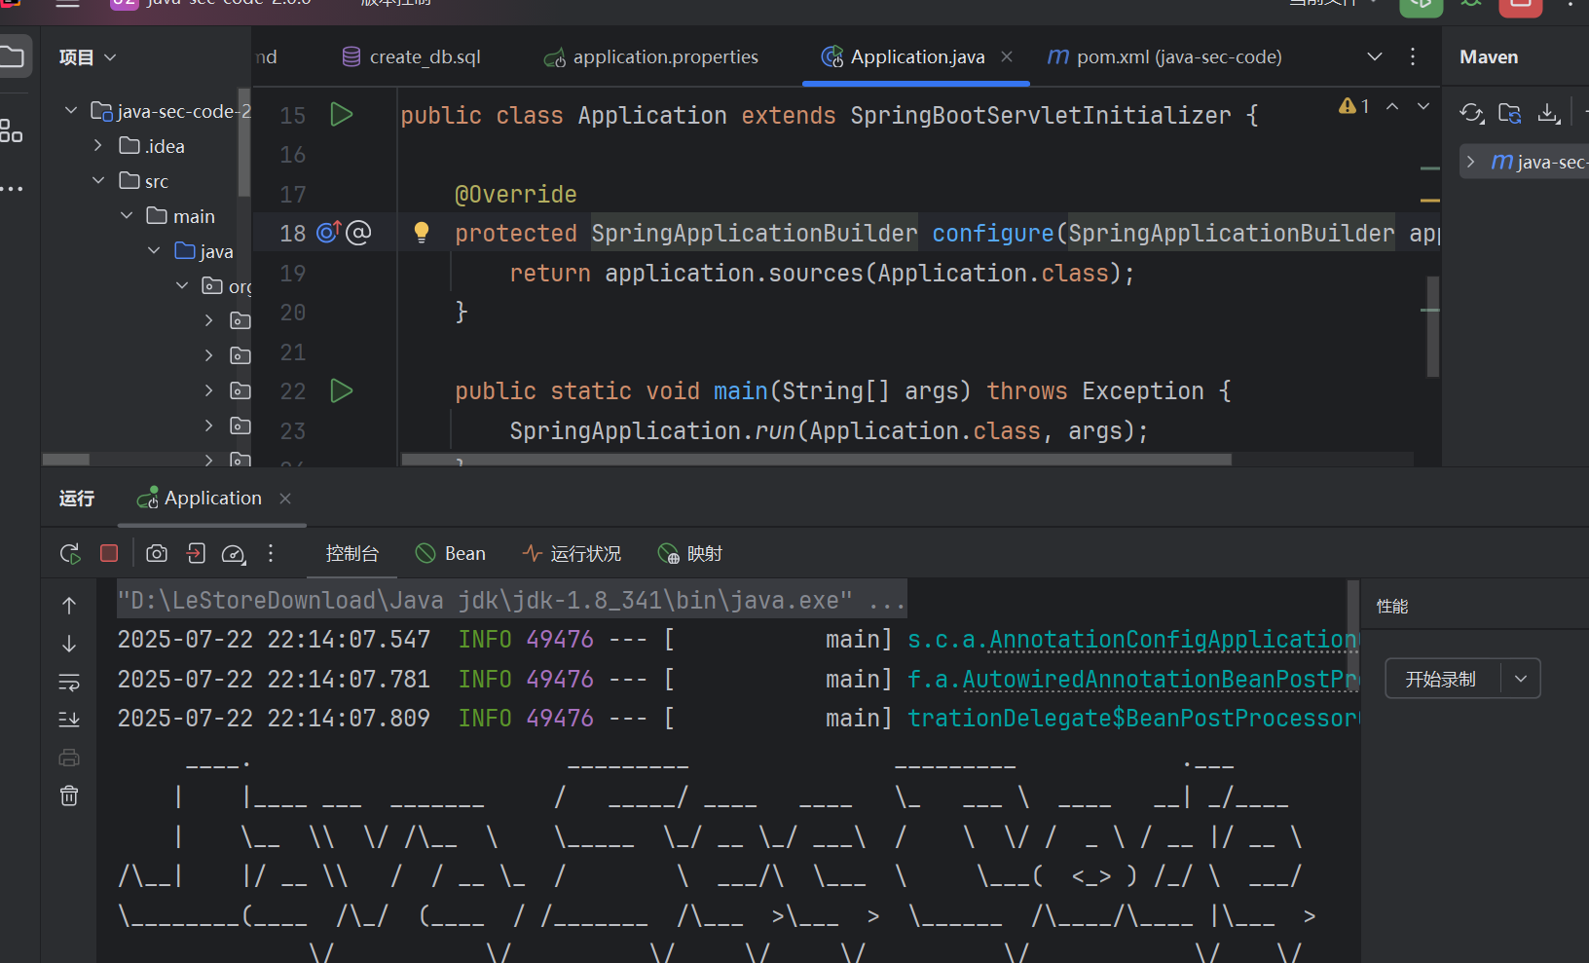Clear console output with trash icon
Screen dimensions: 1589x963
point(69,796)
